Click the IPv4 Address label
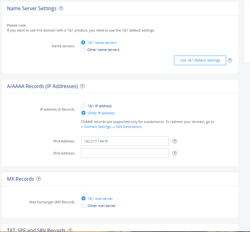The height and width of the screenshot is (232, 250). 64,141
